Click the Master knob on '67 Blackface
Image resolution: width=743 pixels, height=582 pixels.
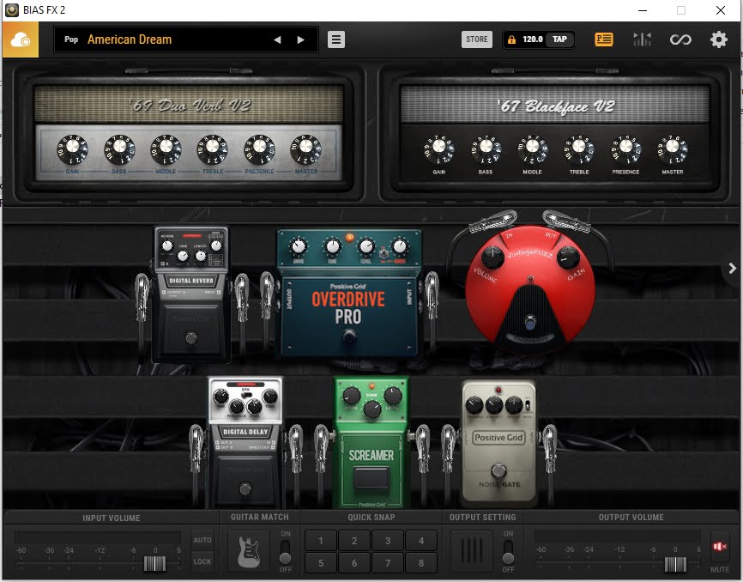pos(673,149)
